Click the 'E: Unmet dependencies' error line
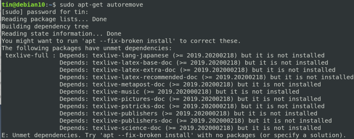Viewport: 354px width, 139px height. (x=174, y=135)
